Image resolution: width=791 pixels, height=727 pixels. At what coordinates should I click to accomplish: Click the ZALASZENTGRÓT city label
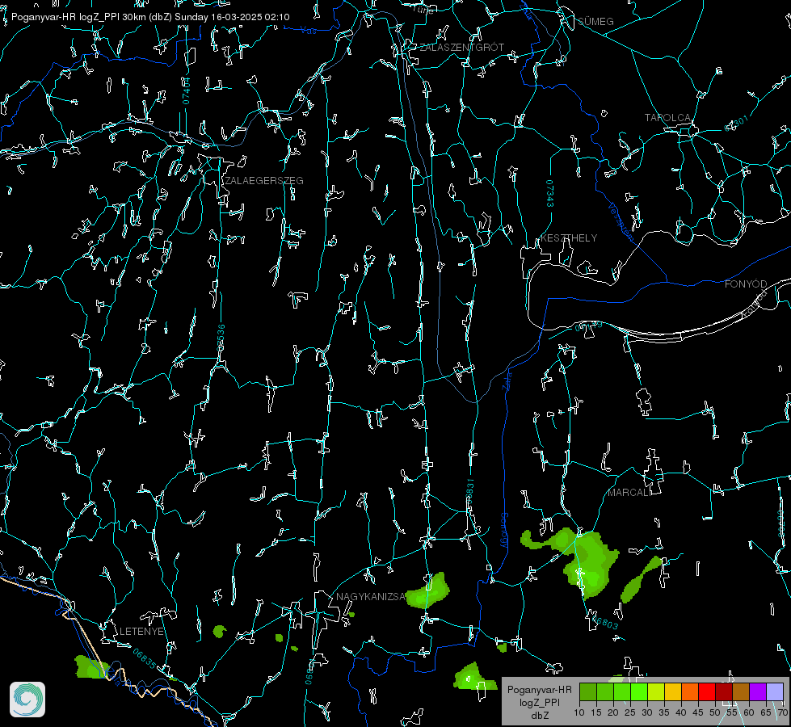pos(462,48)
